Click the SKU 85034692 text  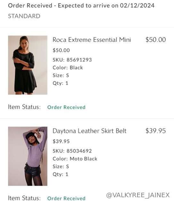tap(72, 151)
